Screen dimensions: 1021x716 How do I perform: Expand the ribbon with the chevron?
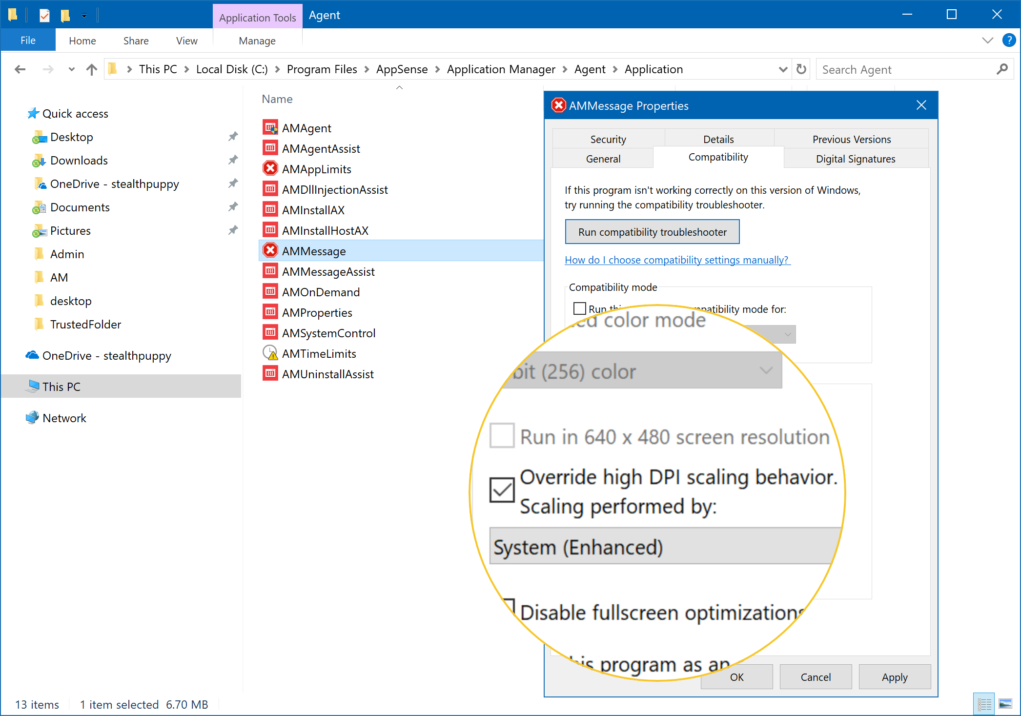[987, 41]
